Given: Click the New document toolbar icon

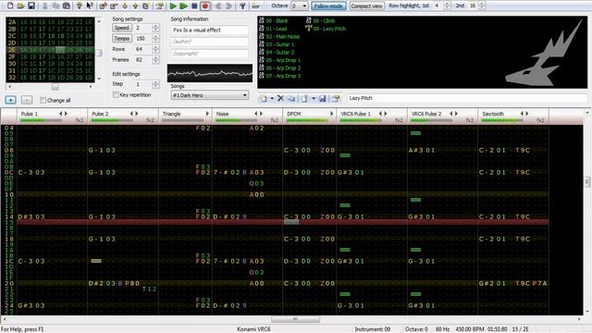Looking at the screenshot, I should pyautogui.click(x=10, y=6).
